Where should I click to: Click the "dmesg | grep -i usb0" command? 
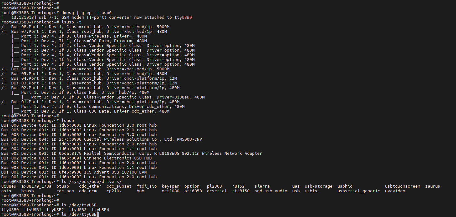[x=87, y=13]
